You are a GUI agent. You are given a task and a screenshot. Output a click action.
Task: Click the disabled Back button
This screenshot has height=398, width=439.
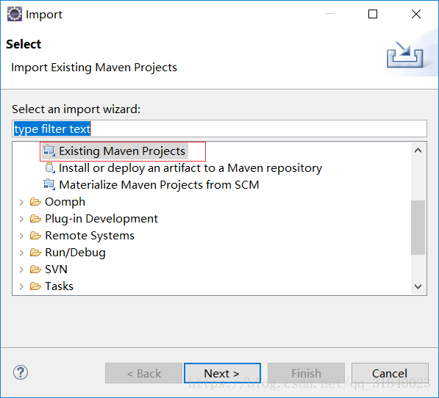pyautogui.click(x=143, y=373)
